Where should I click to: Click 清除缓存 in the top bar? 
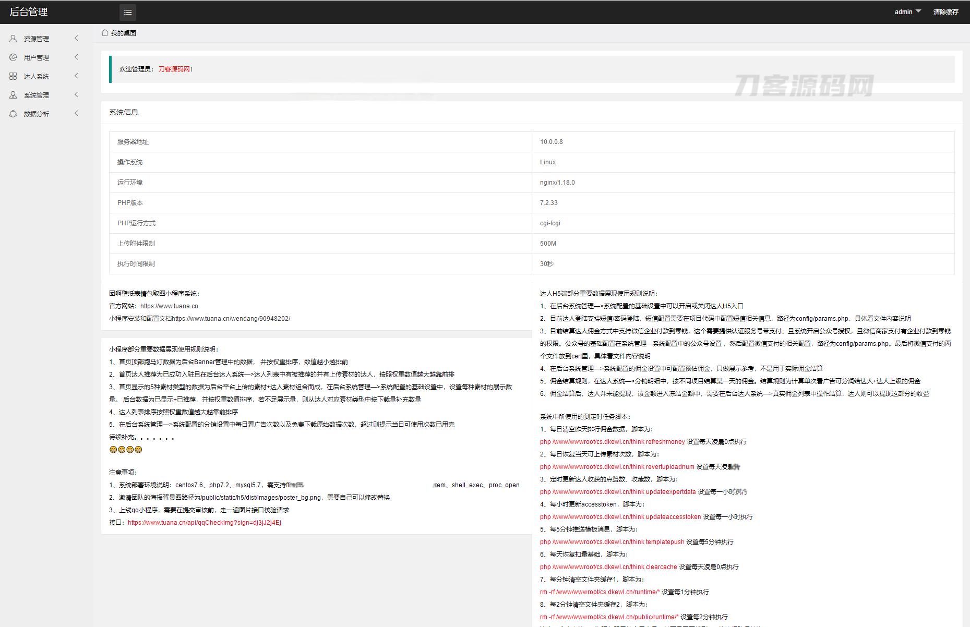tap(945, 12)
